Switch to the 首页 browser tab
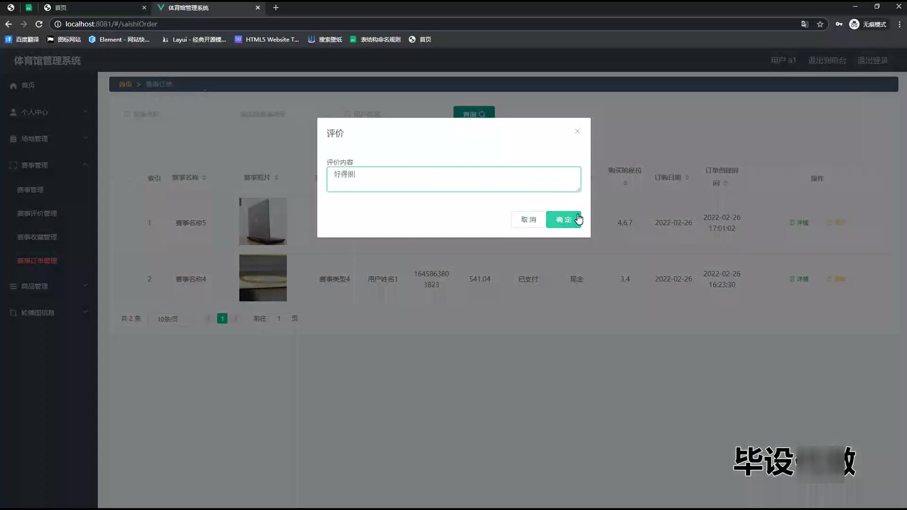Screen dimensions: 907x510 click(x=94, y=8)
